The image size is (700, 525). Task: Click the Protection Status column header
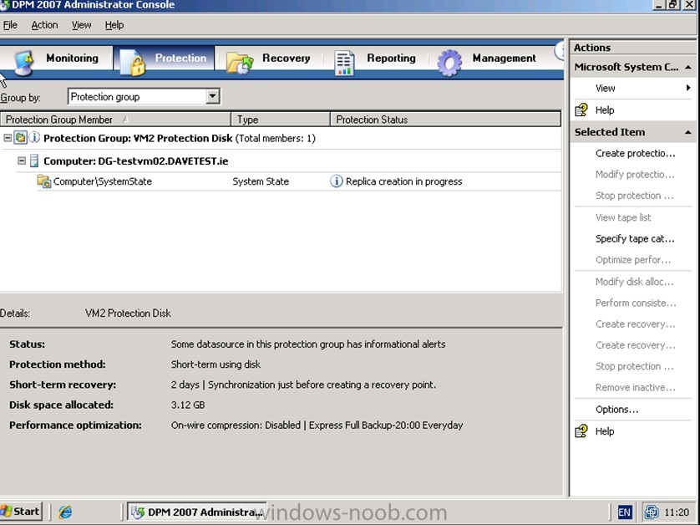click(445, 120)
